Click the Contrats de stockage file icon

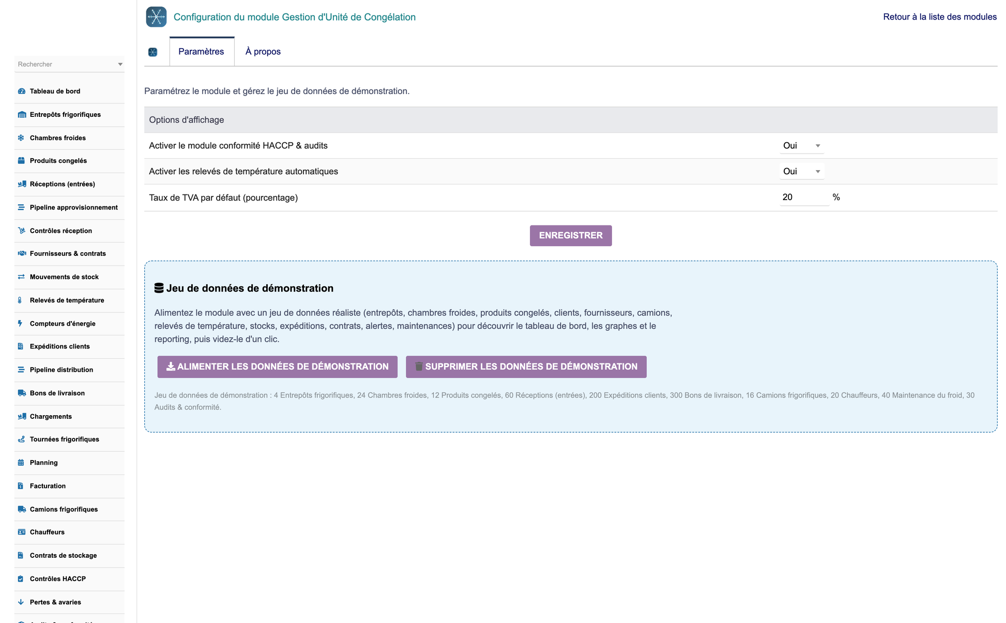[21, 555]
